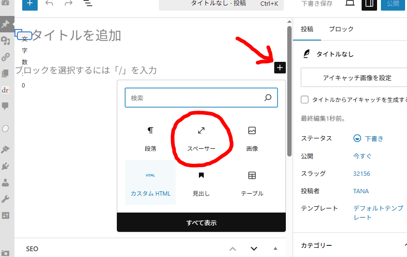Insert a Paragraph (段落) block

click(151, 138)
